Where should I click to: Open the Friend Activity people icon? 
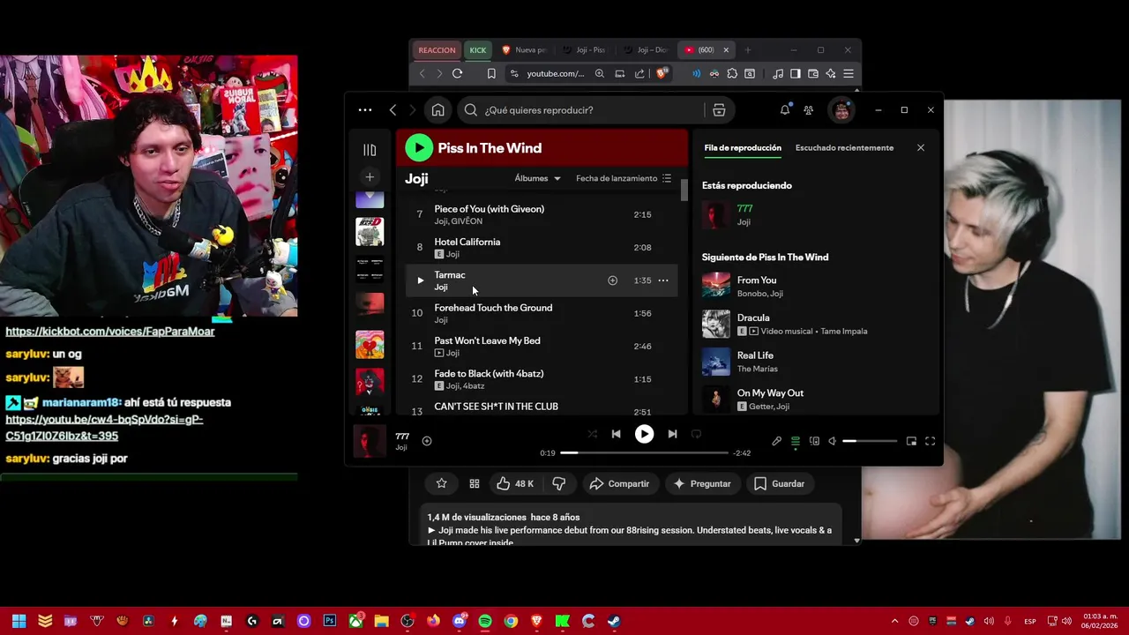click(809, 110)
